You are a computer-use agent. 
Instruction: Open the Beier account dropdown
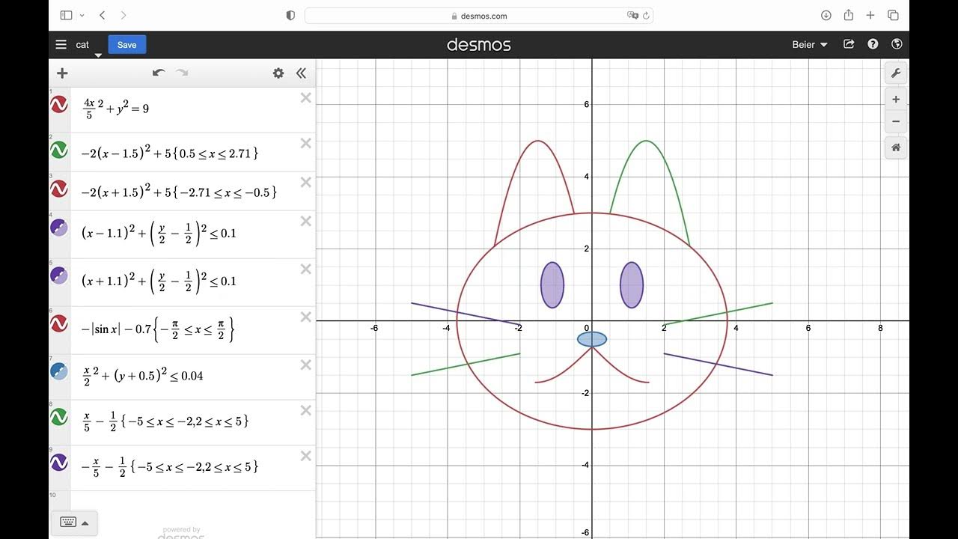coord(810,45)
